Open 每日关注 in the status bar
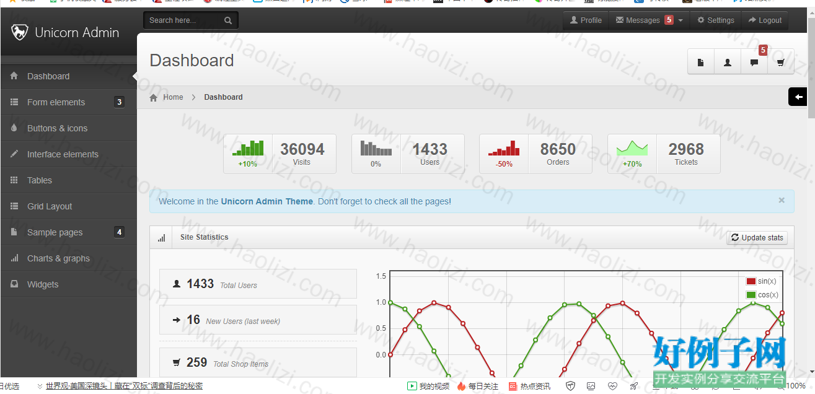The height and width of the screenshot is (394, 815). [478, 386]
